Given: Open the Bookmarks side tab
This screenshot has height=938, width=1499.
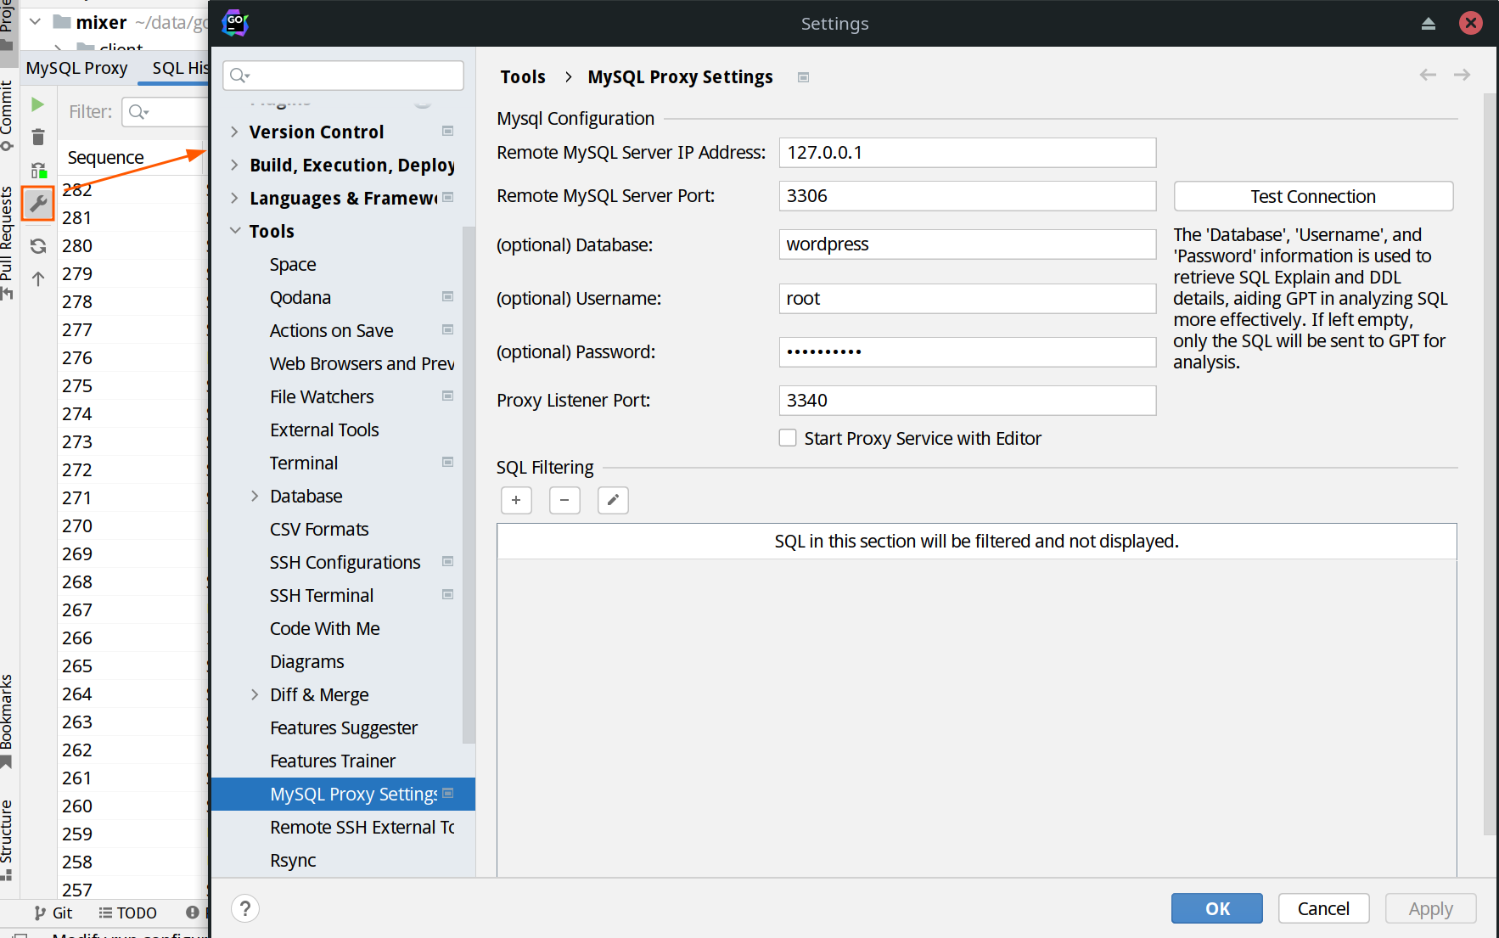Looking at the screenshot, I should (7, 720).
